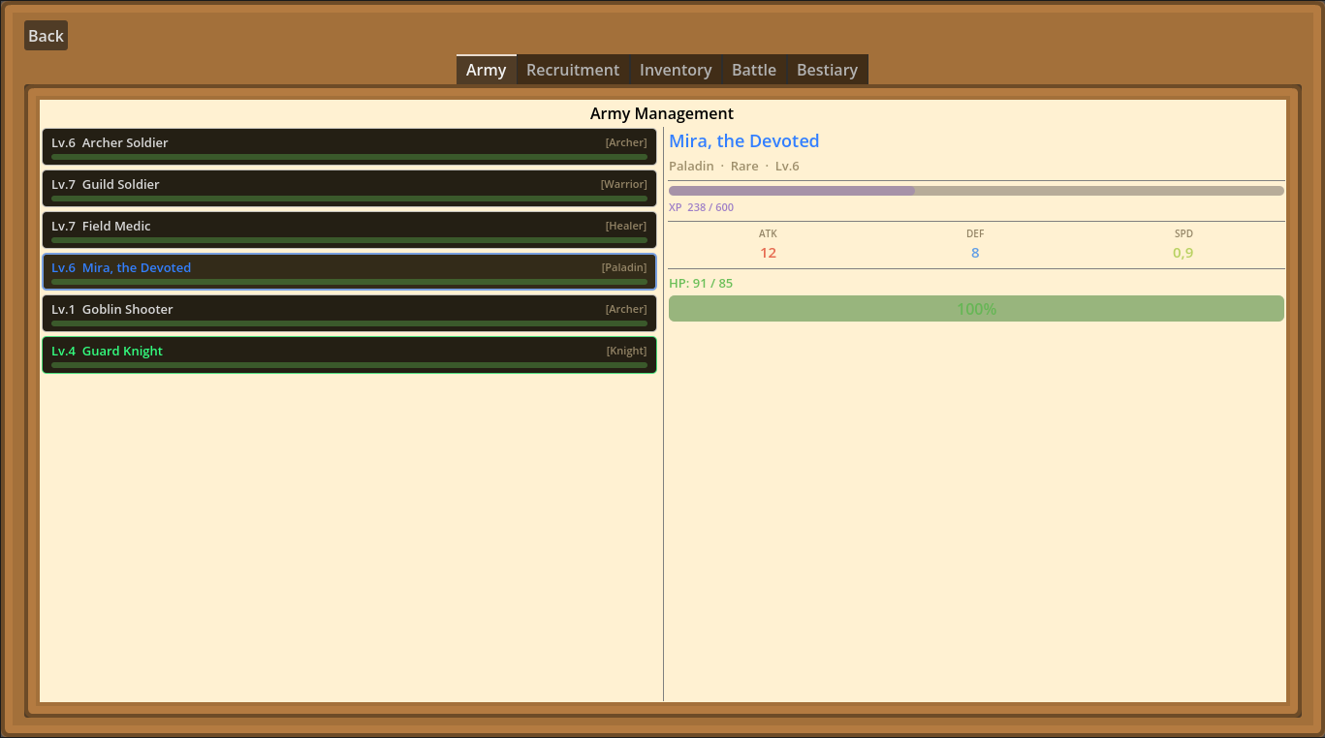Image resolution: width=1325 pixels, height=738 pixels.
Task: Select the Lv.7 Field Medic unit
Action: pyautogui.click(x=349, y=231)
